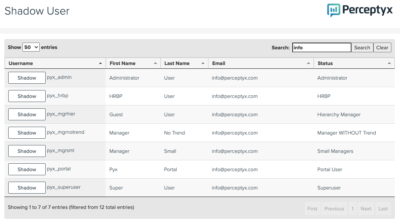Toggle Username column sorting to descending
Screen dimensions: 400x222
[101, 63]
